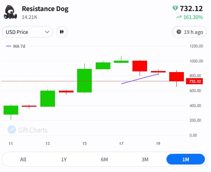Click the green candle on day 16
The width and height of the screenshot is (211, 172).
103,66
